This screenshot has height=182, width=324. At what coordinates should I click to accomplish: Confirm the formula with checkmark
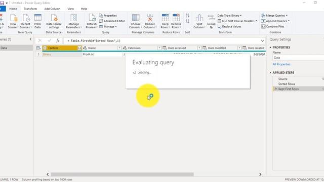(49, 40)
